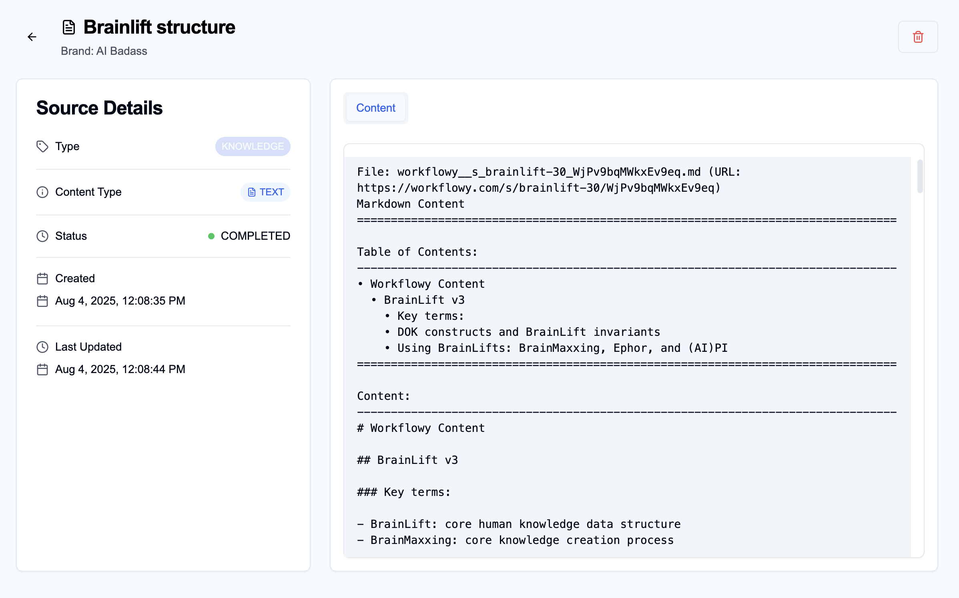Click the document icon beside Brainlift structure
The height and width of the screenshot is (598, 959).
pyautogui.click(x=69, y=27)
